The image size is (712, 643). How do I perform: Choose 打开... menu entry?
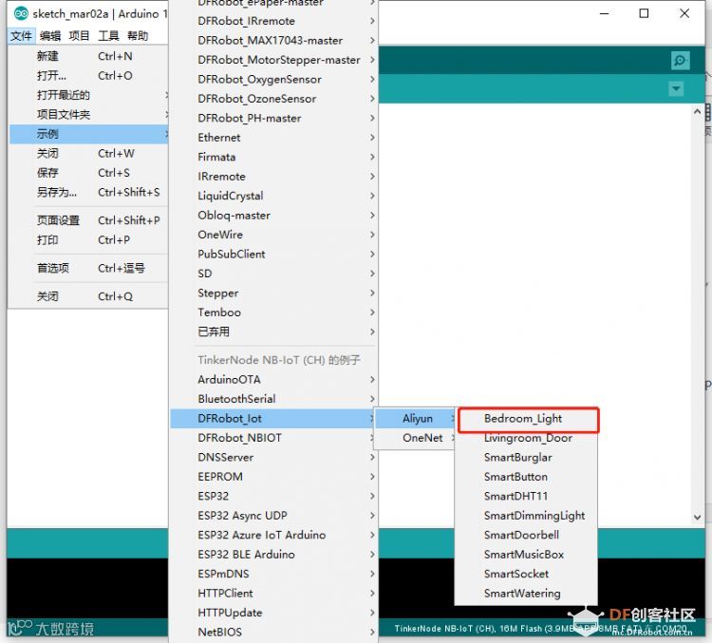(x=88, y=75)
